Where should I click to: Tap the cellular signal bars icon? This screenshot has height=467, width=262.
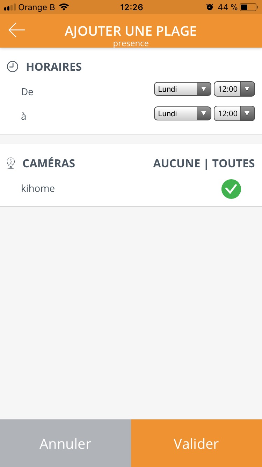click(10, 7)
